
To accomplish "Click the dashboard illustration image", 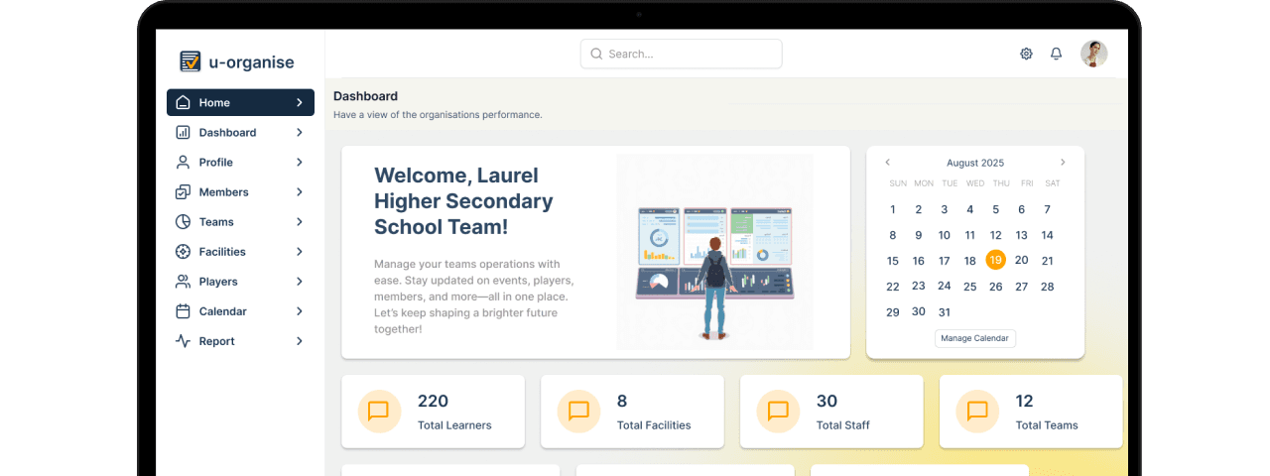I will click(x=714, y=252).
